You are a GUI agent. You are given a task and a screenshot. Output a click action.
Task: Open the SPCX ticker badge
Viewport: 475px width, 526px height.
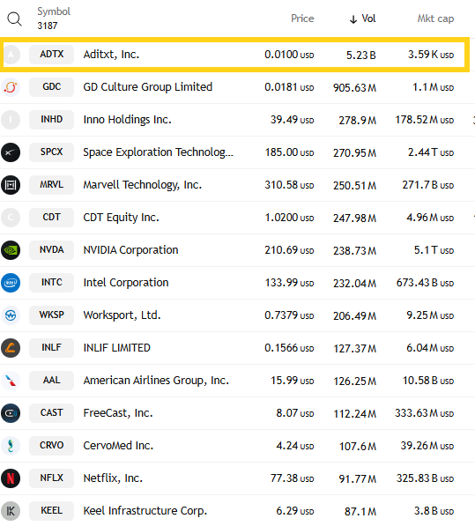[x=51, y=152]
